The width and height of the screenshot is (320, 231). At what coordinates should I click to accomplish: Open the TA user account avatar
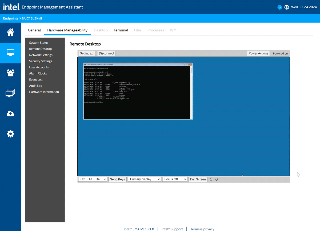(x=280, y=7)
